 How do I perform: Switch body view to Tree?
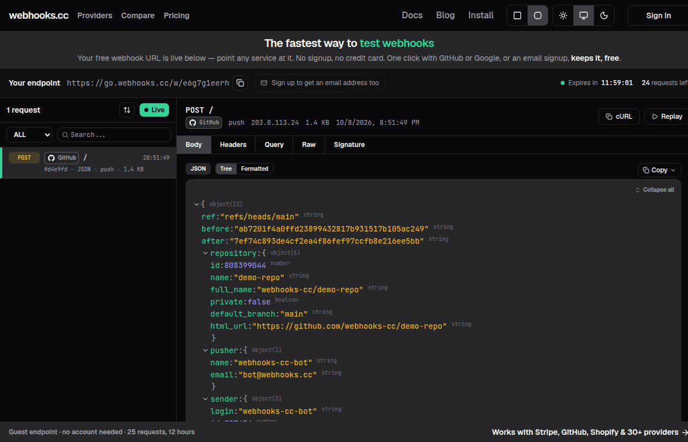pos(226,169)
